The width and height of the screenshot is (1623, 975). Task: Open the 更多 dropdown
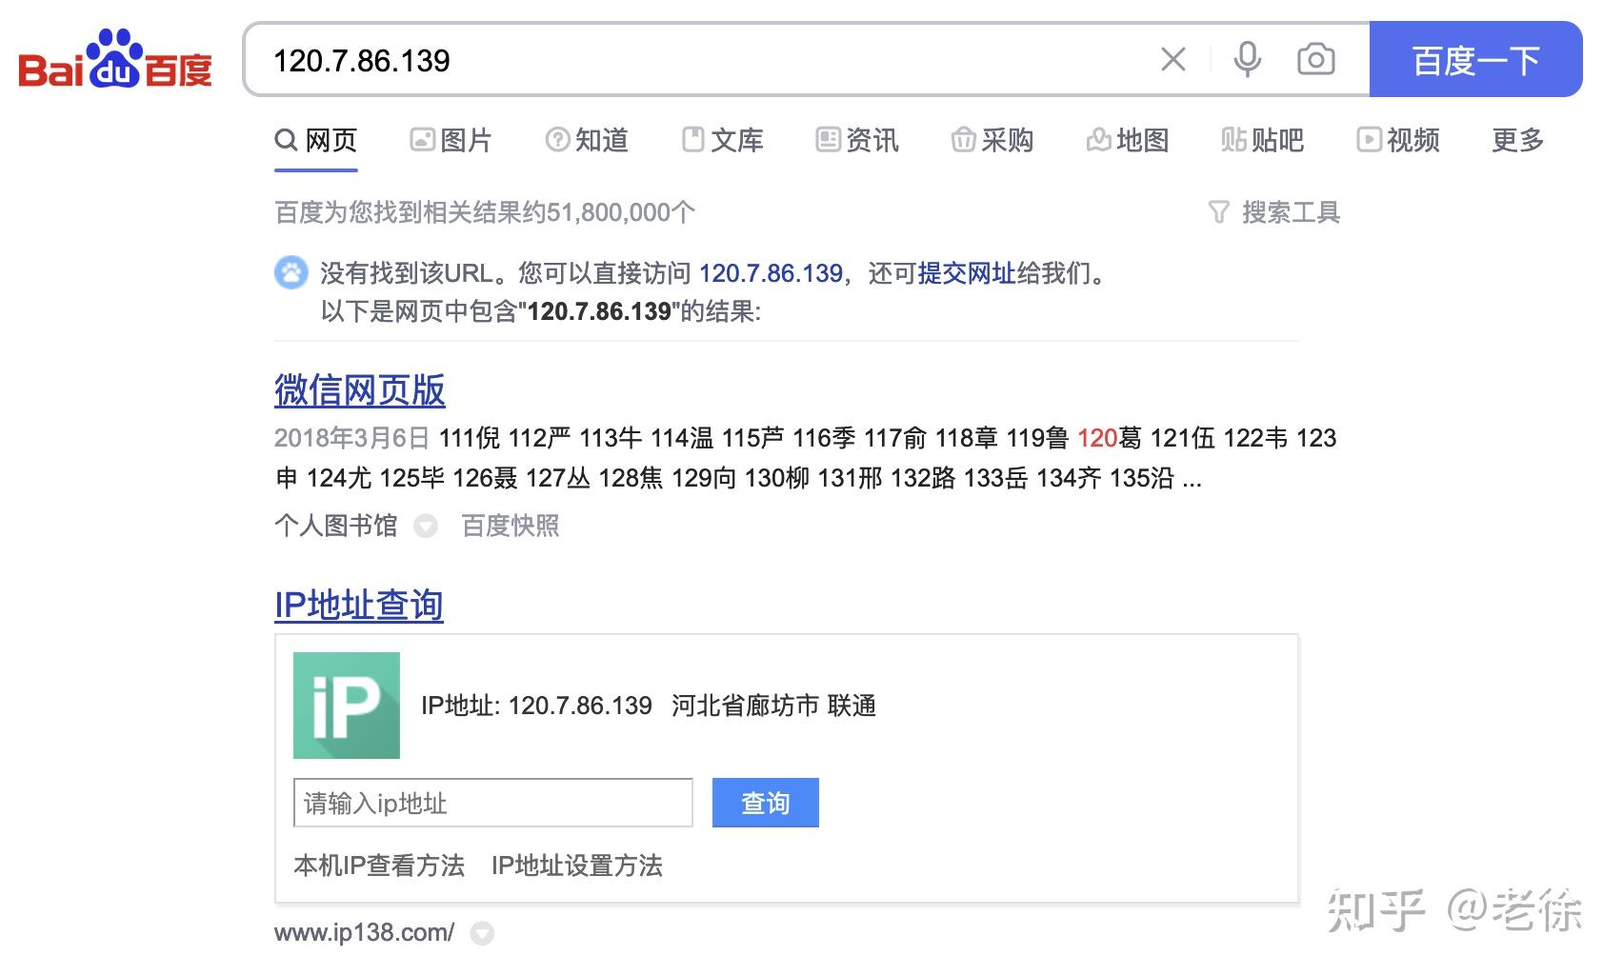coord(1515,140)
